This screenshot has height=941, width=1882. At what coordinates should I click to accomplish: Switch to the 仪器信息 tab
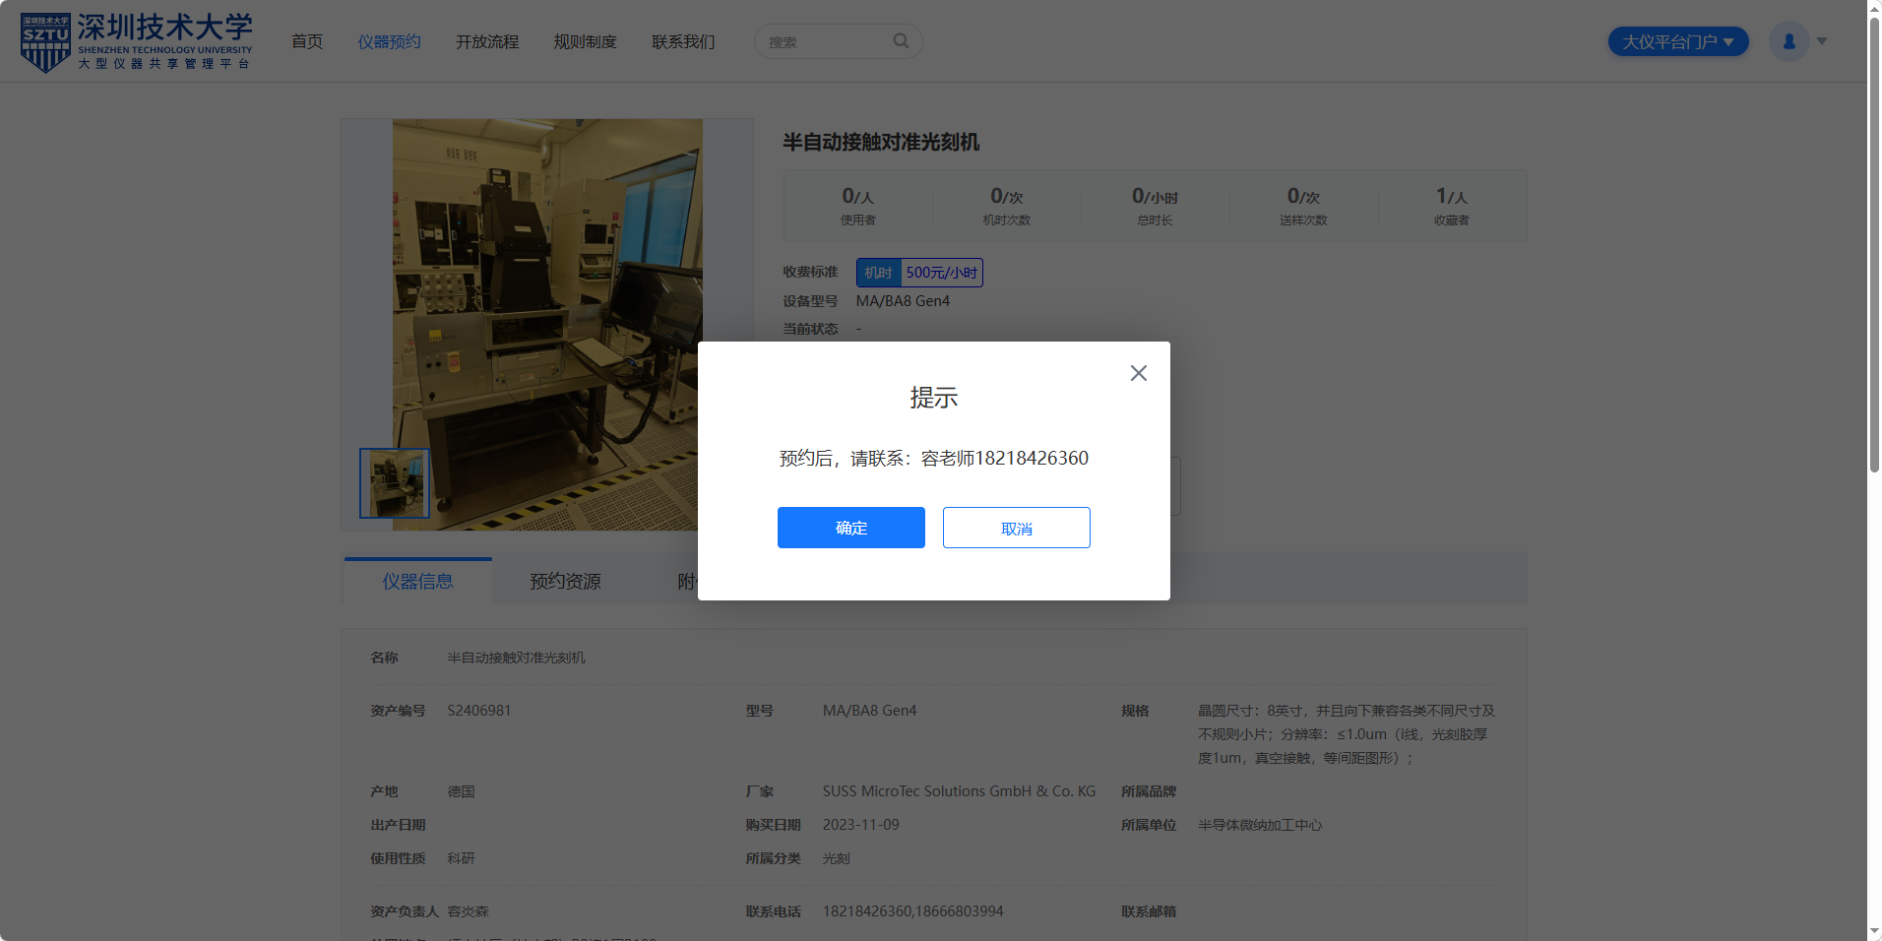pyautogui.click(x=417, y=581)
